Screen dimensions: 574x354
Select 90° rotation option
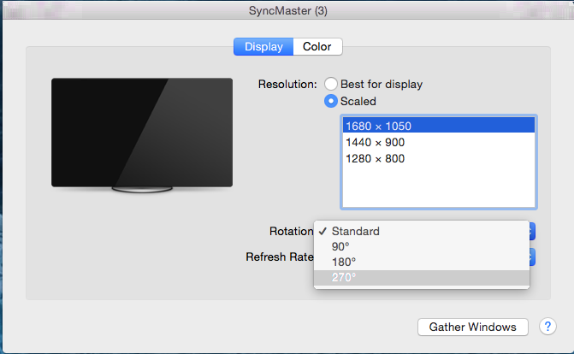pyautogui.click(x=422, y=247)
